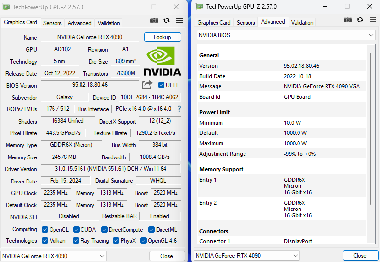380x262 pixels.
Task: Toggle the DirectCompute checkbox
Action: coord(104,229)
